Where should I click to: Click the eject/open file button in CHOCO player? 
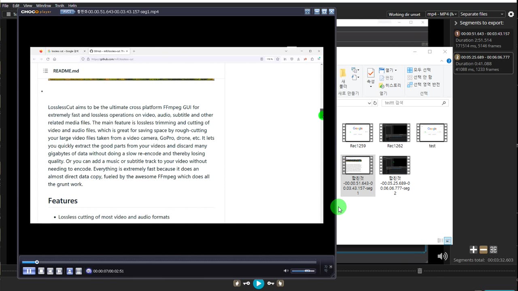click(x=70, y=271)
